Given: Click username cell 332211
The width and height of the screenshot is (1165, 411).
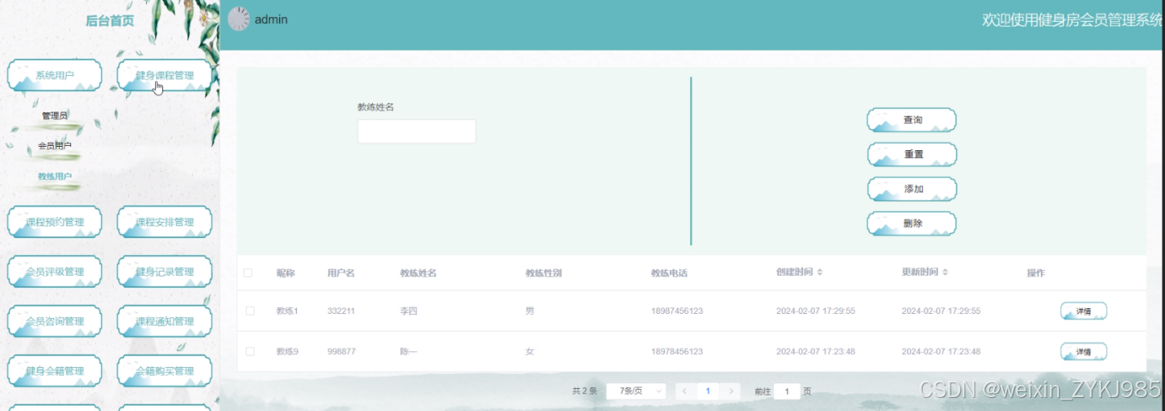Looking at the screenshot, I should pyautogui.click(x=341, y=312).
